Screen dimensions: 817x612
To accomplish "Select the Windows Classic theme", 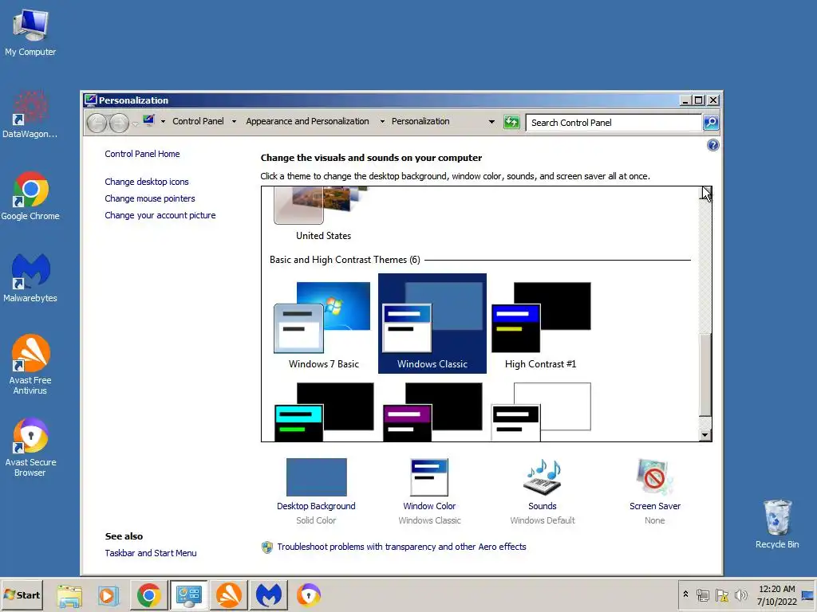I will click(432, 324).
